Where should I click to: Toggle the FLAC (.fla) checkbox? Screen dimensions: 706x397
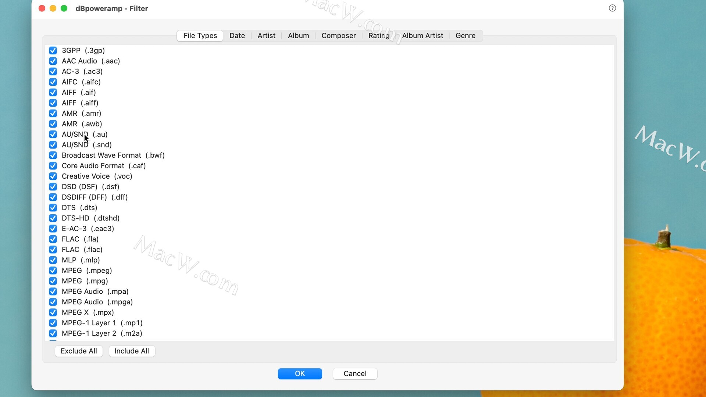point(53,239)
